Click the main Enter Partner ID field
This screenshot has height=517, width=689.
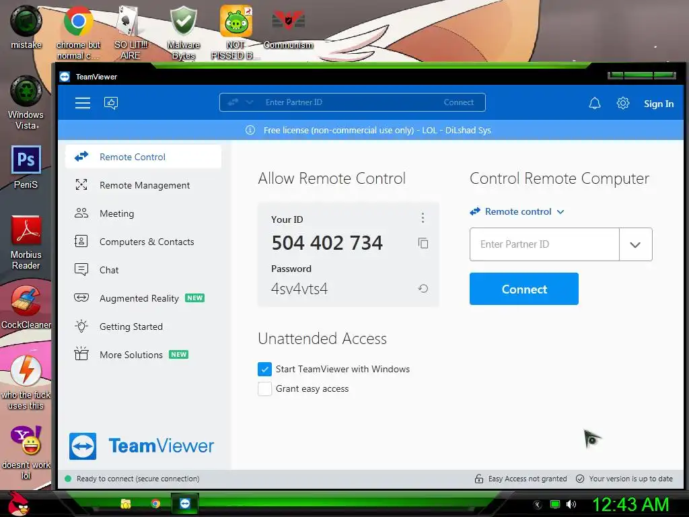click(544, 244)
